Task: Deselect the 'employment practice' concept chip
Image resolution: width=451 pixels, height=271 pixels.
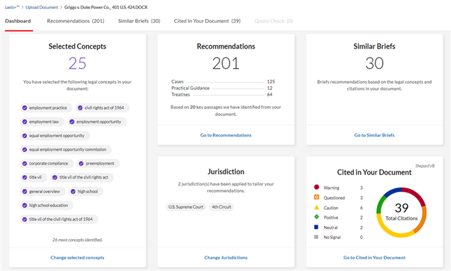Action: pos(46,108)
